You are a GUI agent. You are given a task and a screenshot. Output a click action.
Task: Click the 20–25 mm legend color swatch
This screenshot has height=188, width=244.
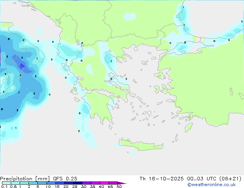[x=69, y=183]
